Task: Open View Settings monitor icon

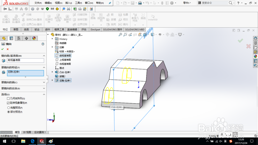Action: pos(180,35)
